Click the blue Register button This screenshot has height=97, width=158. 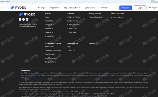(126, 8)
